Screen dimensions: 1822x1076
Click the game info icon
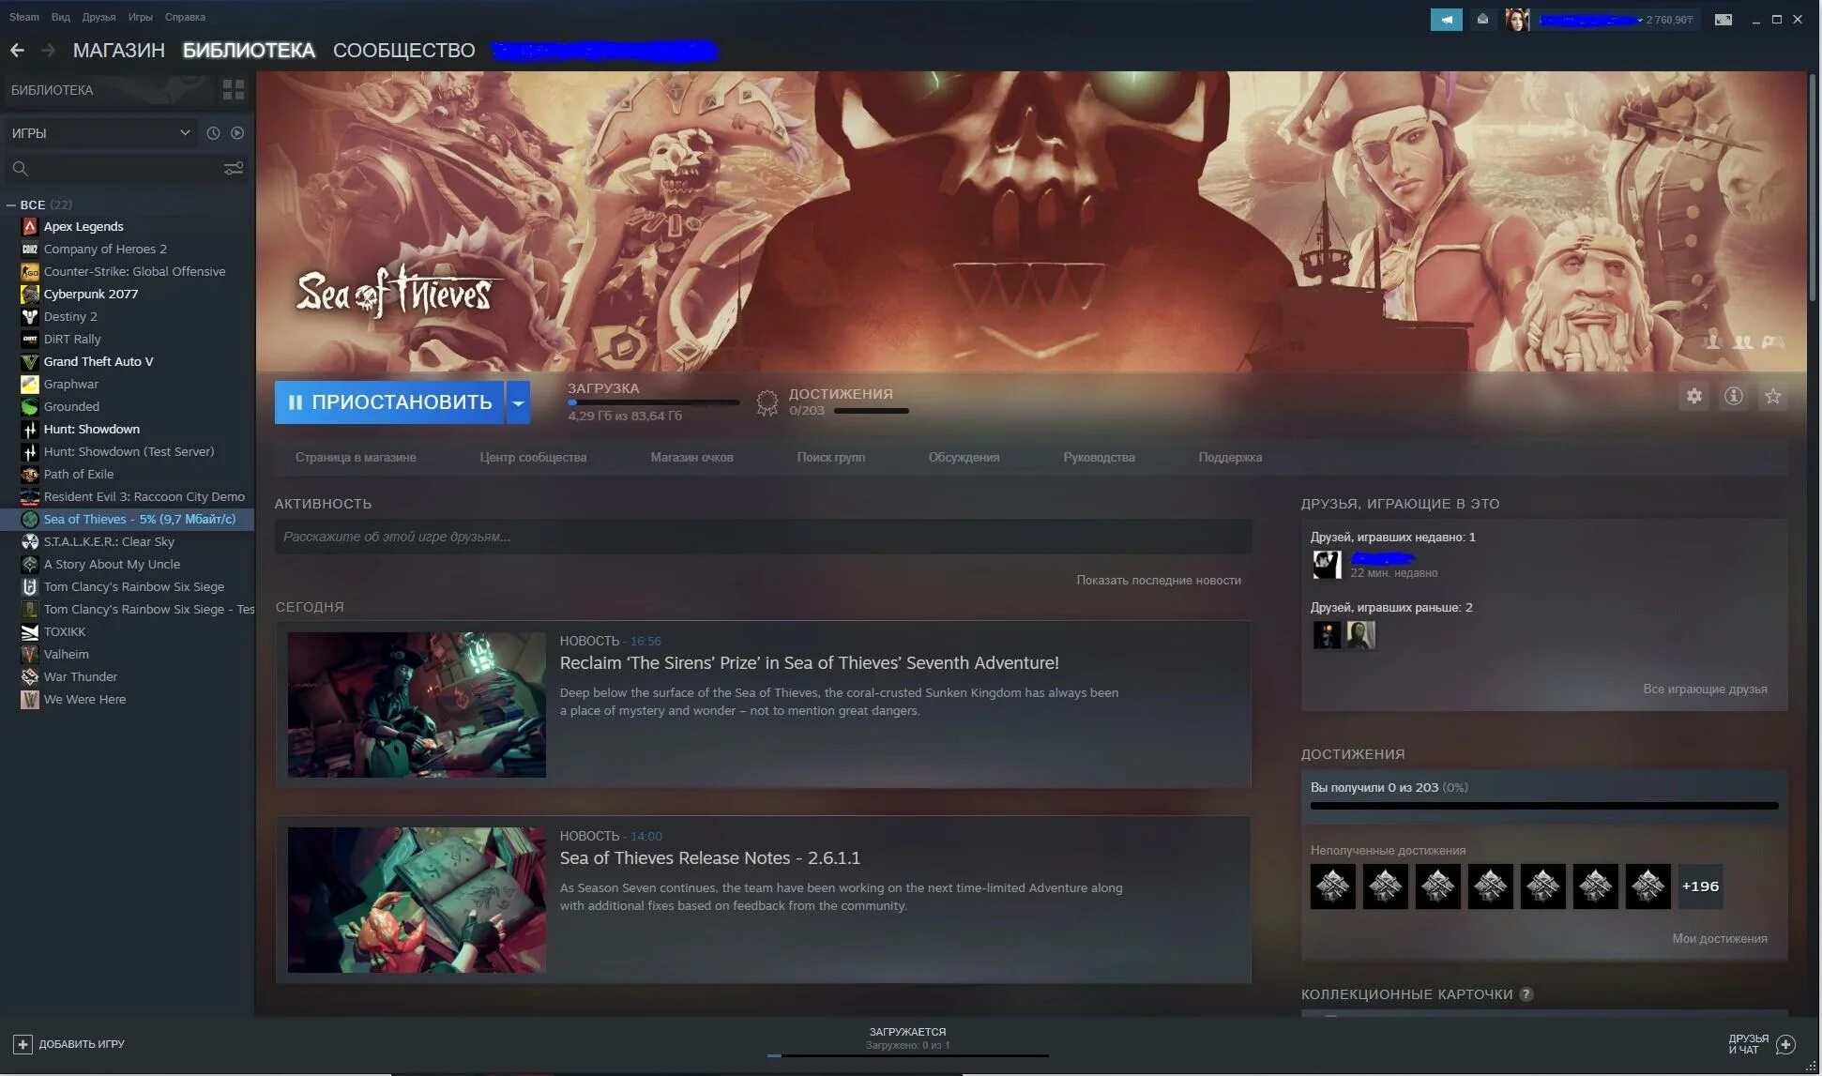(1733, 397)
